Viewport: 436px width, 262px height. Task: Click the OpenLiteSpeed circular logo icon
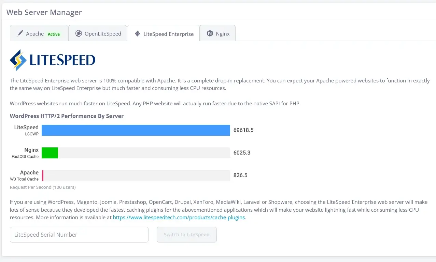click(x=79, y=33)
